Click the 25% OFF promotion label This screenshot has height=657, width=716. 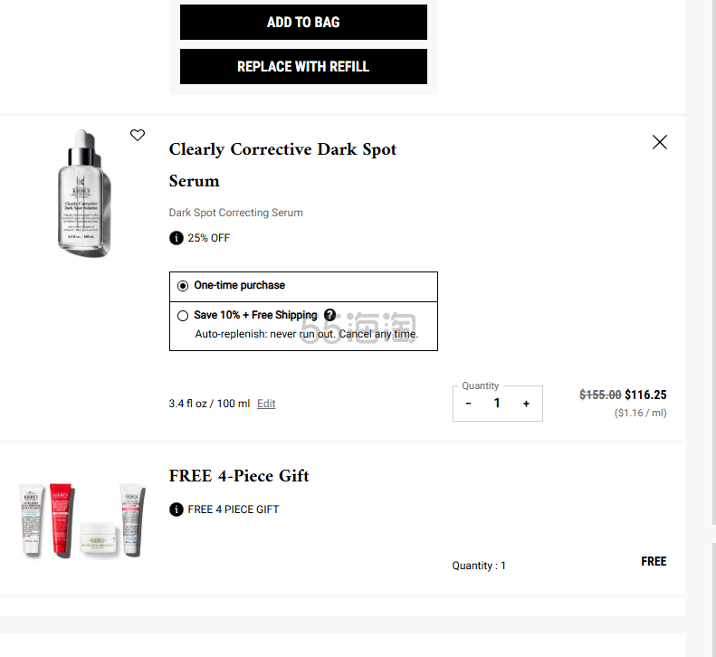coord(209,238)
